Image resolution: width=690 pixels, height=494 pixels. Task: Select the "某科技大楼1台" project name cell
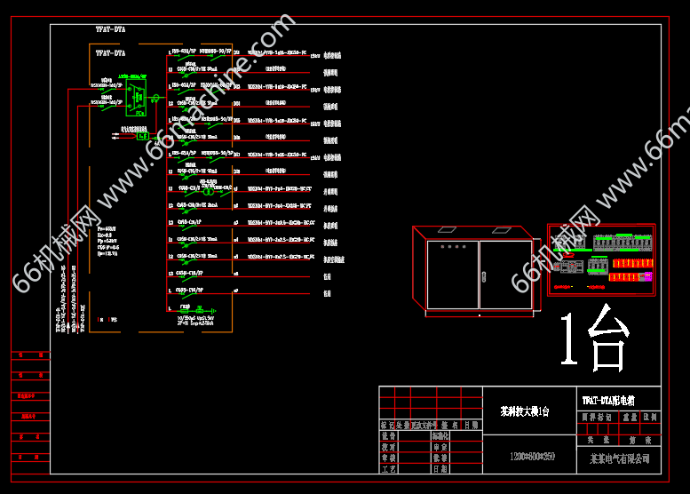click(x=524, y=411)
